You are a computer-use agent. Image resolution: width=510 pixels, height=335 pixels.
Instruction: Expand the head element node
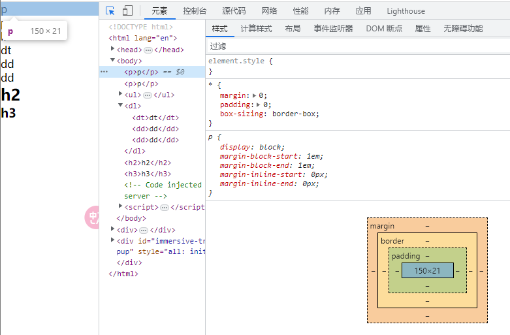pos(113,49)
